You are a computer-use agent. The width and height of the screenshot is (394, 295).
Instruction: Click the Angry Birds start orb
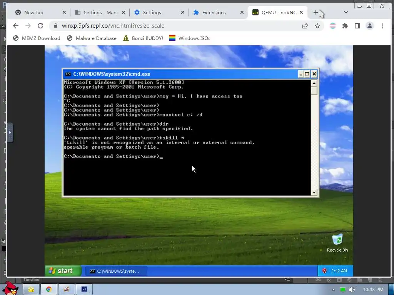10,288
